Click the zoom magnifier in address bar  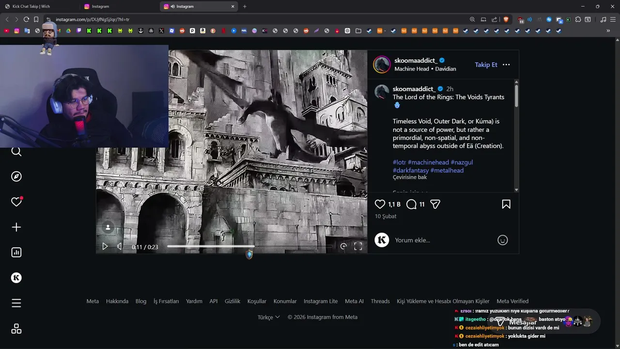coord(472,19)
